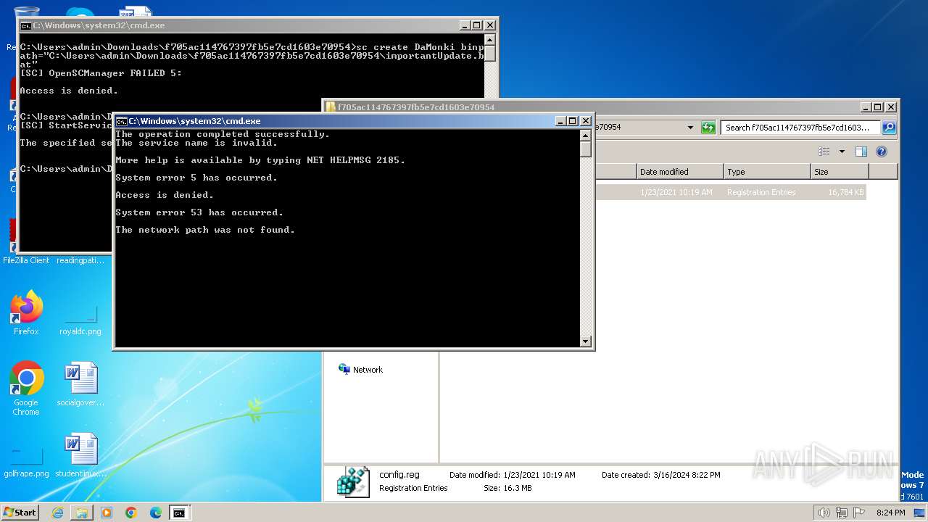The height and width of the screenshot is (522, 928).
Task: Select the Registration Entries file row
Action: [x=730, y=192]
